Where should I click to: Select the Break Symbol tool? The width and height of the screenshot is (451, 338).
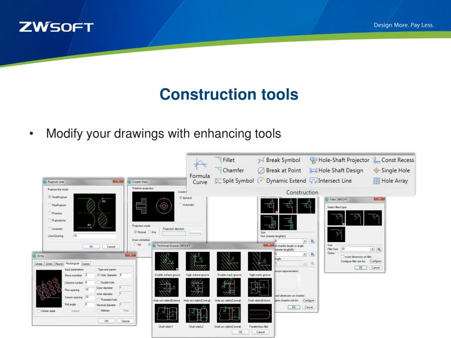[279, 160]
